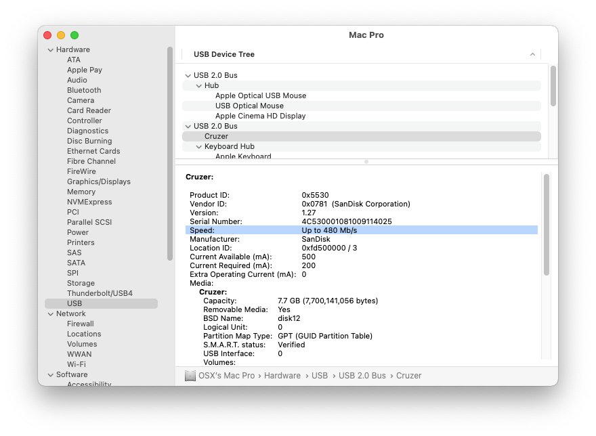Collapse the Software section in sidebar
The height and width of the screenshot is (436, 596).
point(51,375)
